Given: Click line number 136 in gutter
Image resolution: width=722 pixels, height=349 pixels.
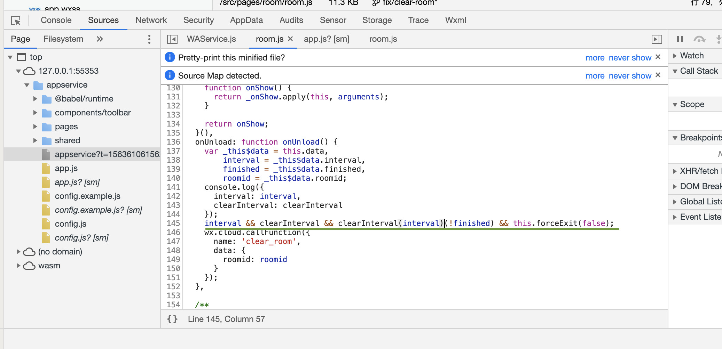Looking at the screenshot, I should [173, 142].
